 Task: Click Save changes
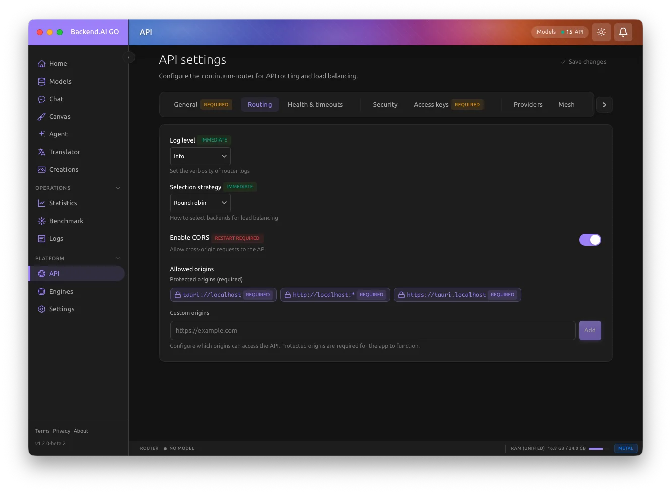tap(583, 62)
